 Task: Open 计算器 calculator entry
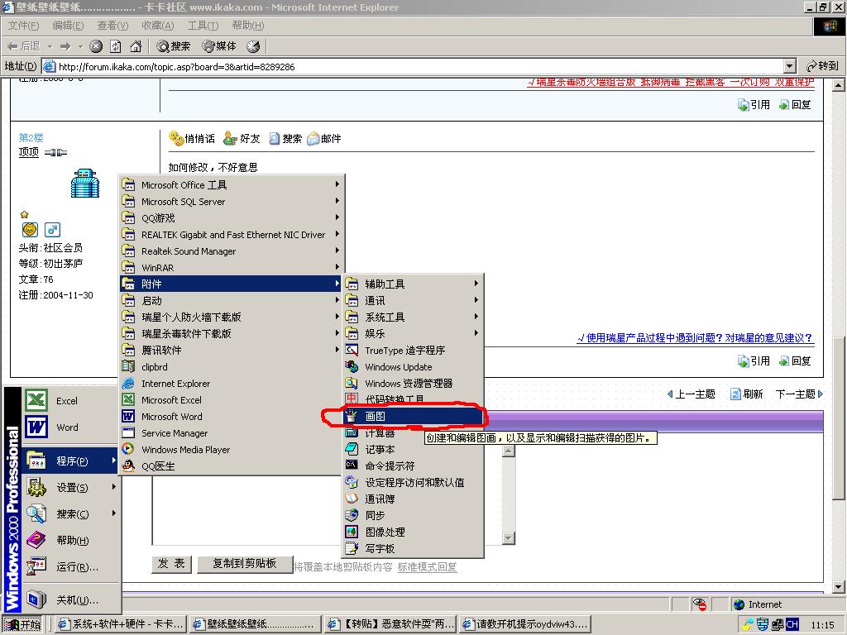(413, 433)
